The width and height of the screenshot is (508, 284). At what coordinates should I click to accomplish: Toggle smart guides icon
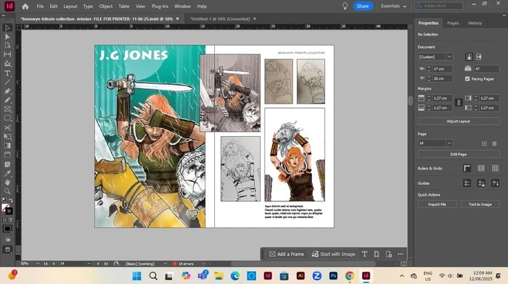point(496,183)
